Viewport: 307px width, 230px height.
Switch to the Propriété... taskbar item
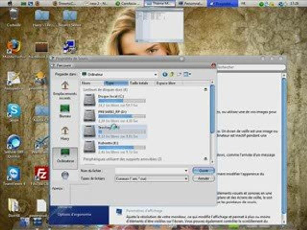[223, 3]
